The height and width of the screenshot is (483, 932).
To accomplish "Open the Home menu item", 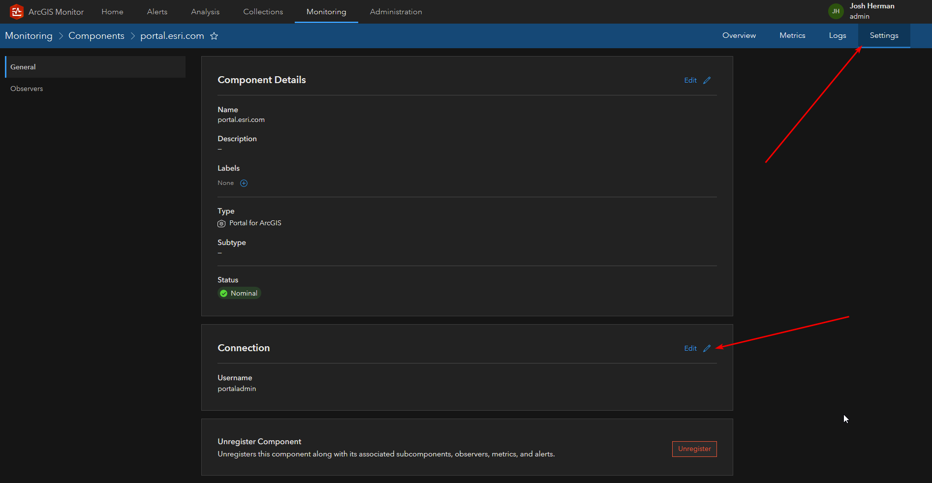I will (112, 12).
